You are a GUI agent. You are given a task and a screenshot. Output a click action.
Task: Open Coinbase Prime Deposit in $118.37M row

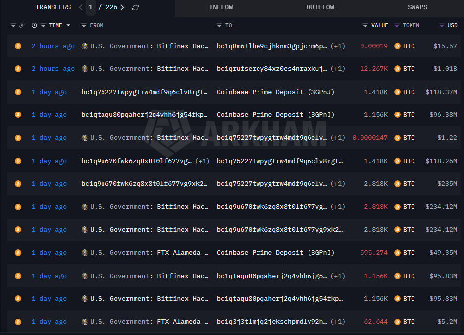click(x=275, y=92)
